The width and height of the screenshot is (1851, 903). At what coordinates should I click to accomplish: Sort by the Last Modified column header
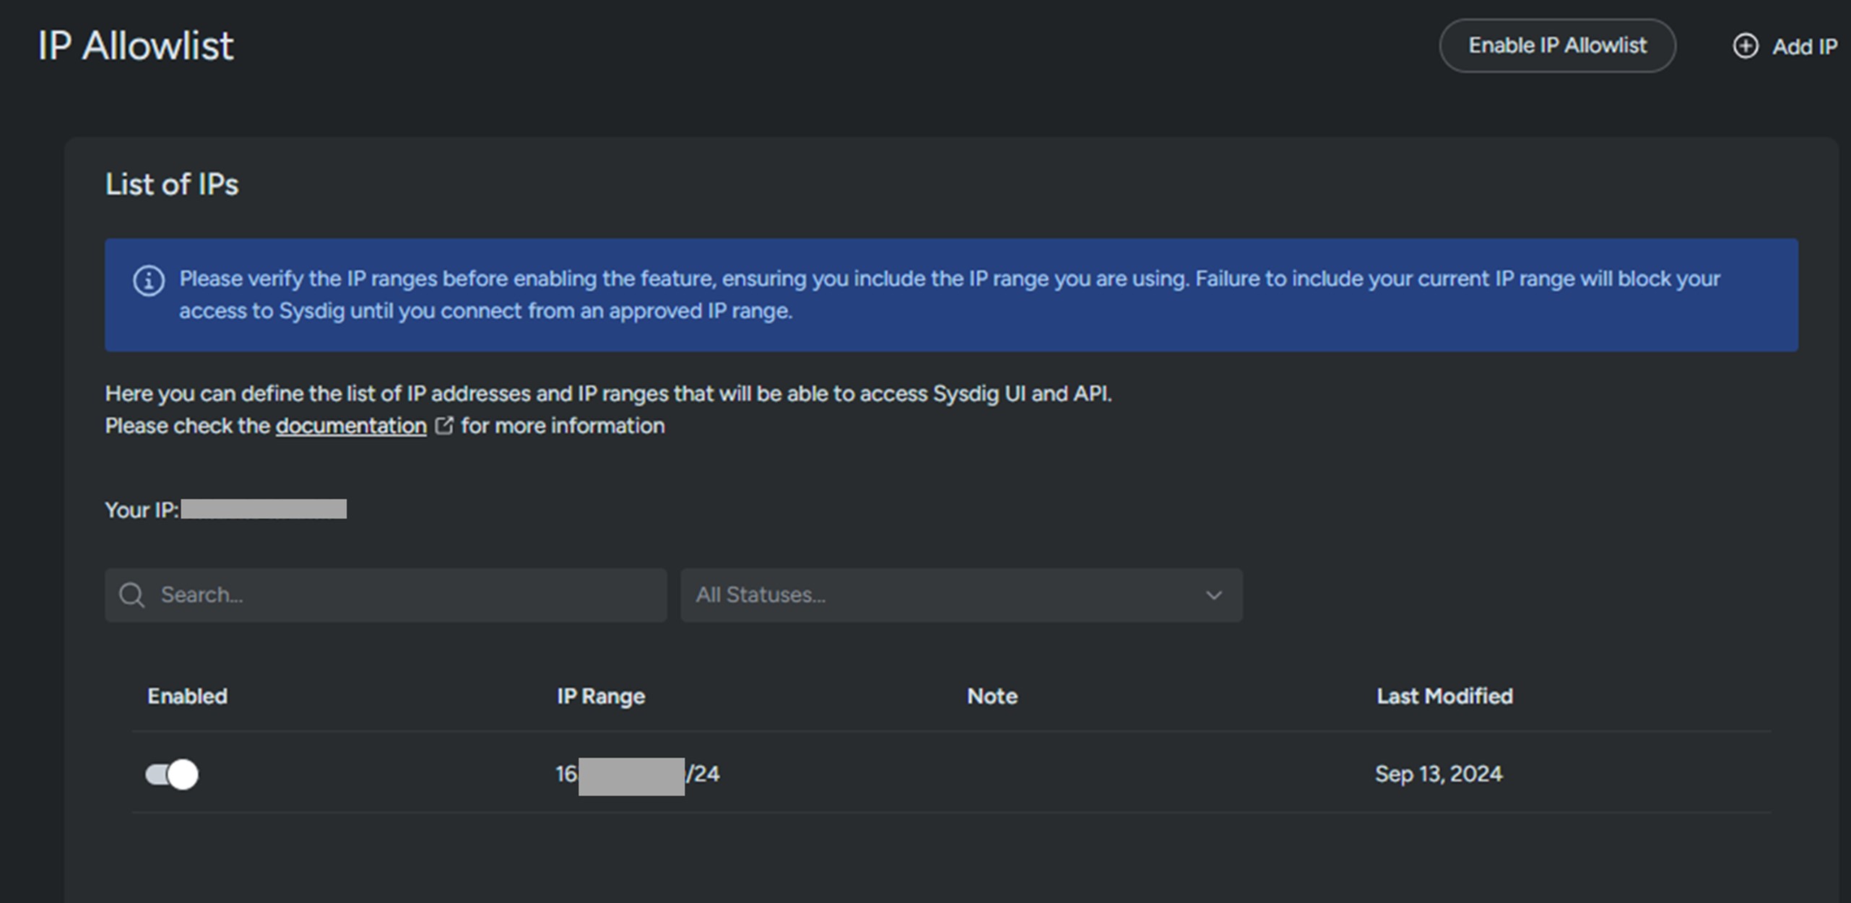1444,696
